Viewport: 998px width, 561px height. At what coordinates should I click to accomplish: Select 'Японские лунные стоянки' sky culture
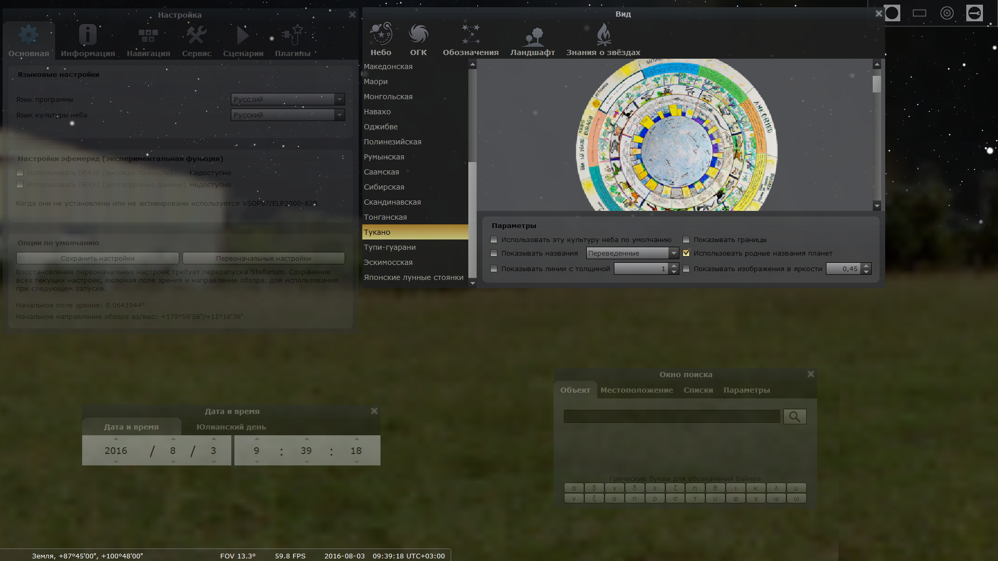pos(415,277)
